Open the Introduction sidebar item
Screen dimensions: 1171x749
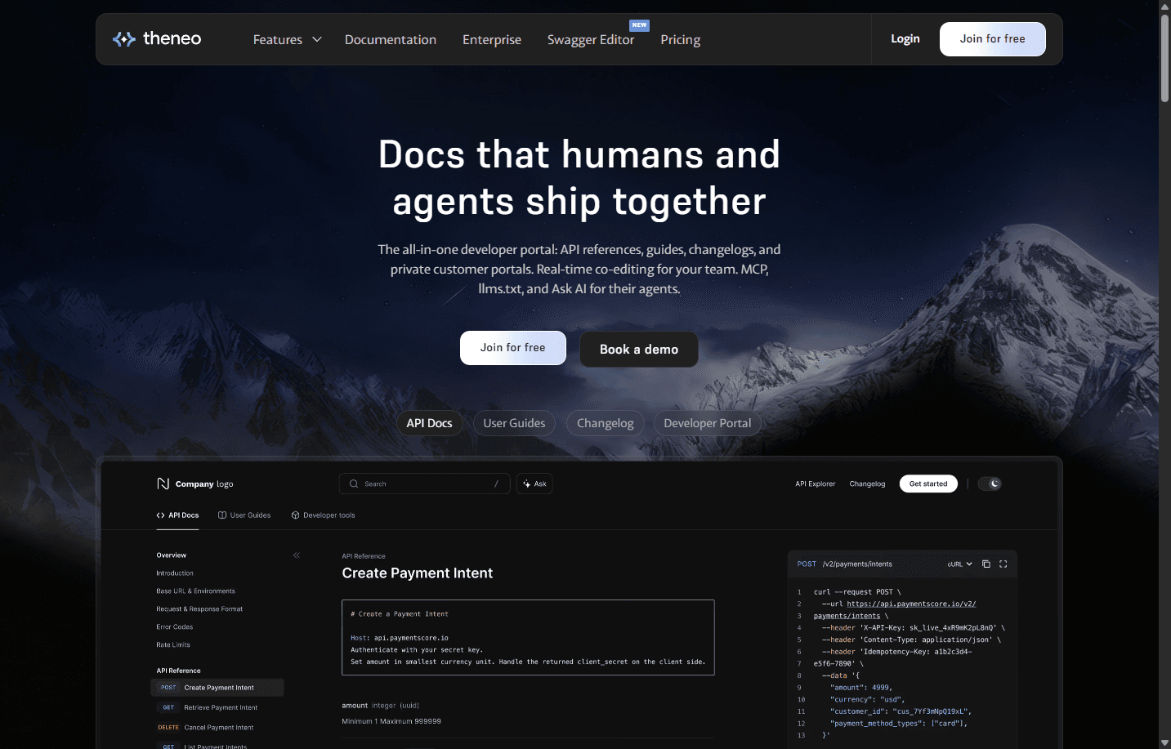(x=175, y=573)
